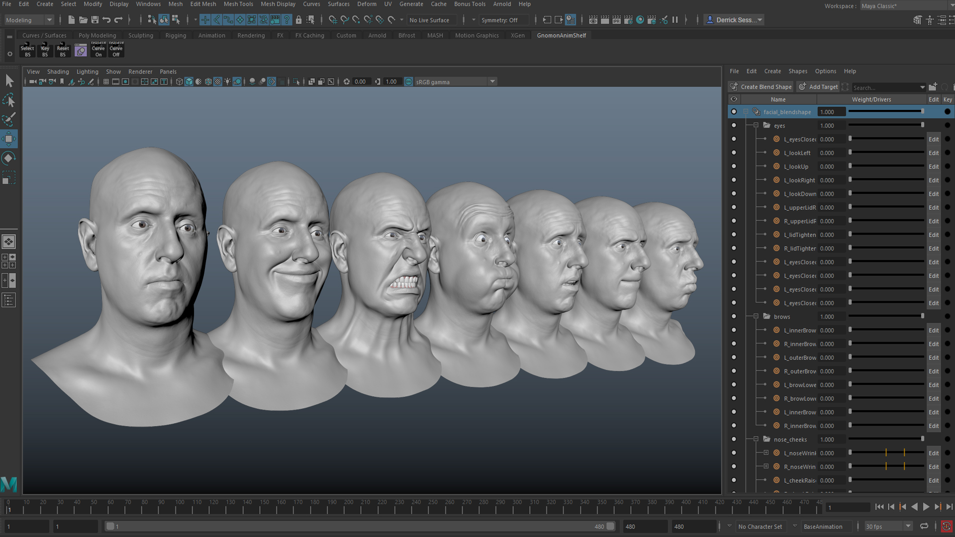This screenshot has width=955, height=537.
Task: Toggle visibility of L_lookLeft target
Action: click(734, 153)
